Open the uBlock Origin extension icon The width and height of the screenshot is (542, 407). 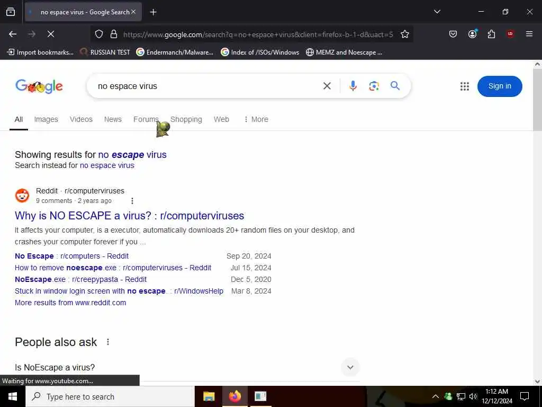click(x=510, y=34)
